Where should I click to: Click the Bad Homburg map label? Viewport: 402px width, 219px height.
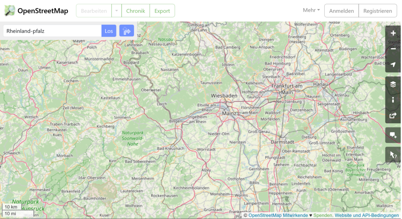click(x=278, y=63)
